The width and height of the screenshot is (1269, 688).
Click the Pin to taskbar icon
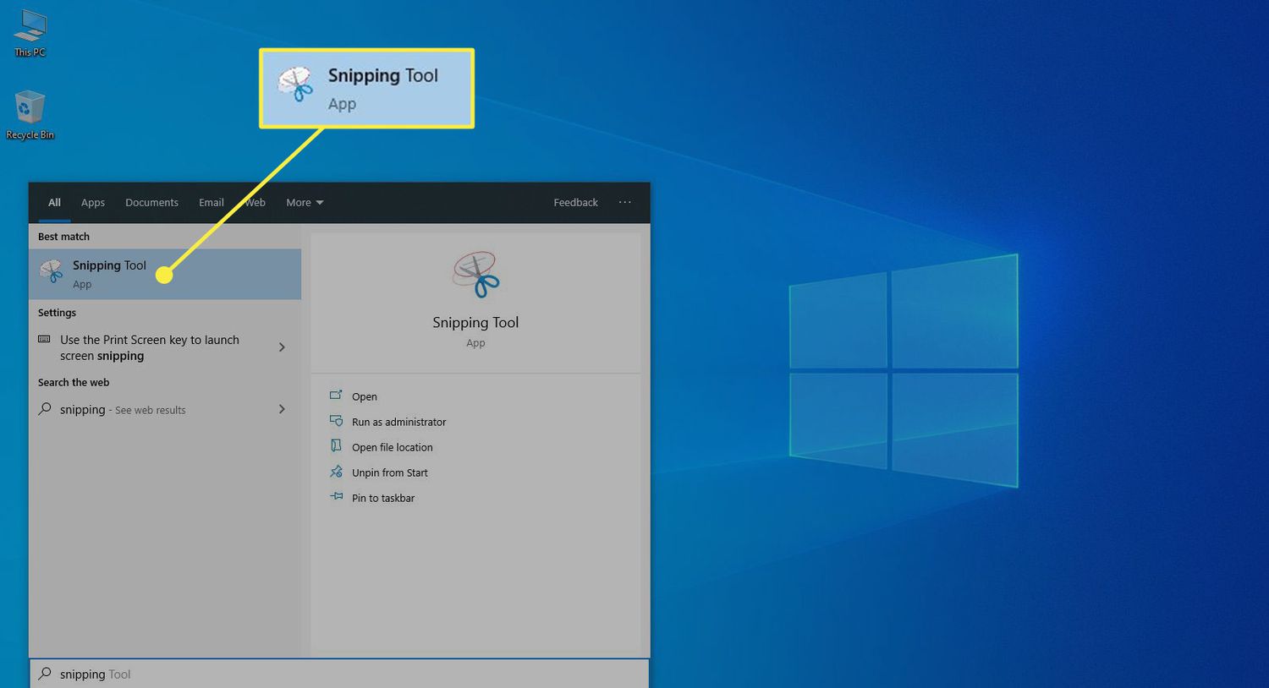[x=336, y=497]
